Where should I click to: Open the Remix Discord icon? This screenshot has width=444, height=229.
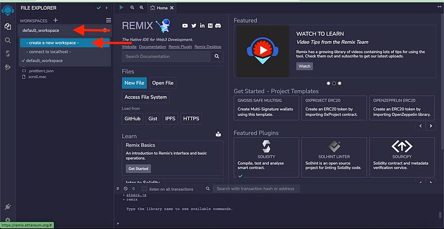pyautogui.click(x=218, y=26)
